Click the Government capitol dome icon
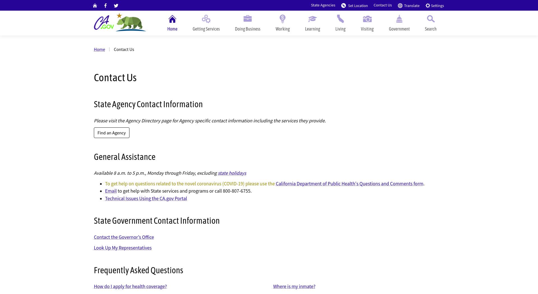 [x=399, y=19]
